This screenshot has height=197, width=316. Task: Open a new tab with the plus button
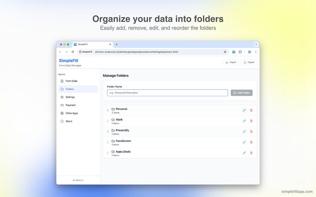point(116,44)
